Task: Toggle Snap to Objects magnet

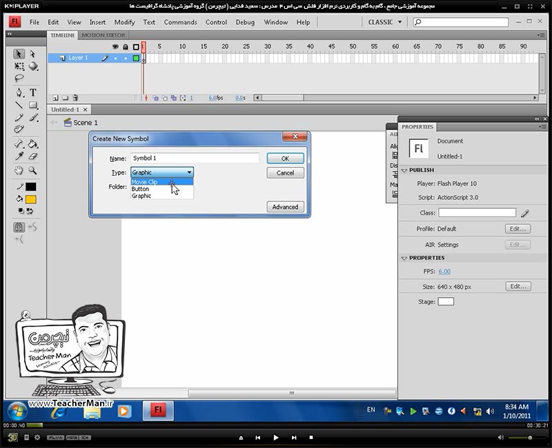Action: tap(19, 227)
